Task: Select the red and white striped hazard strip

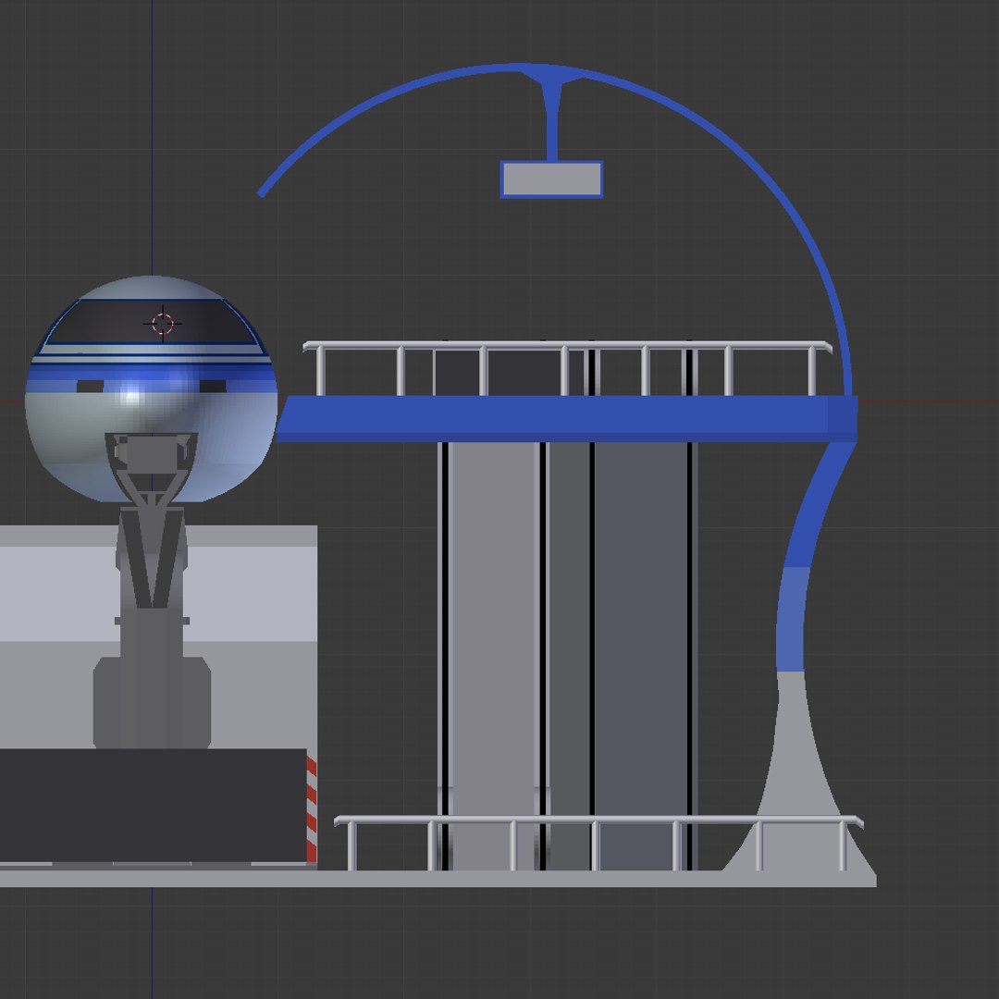Action: (x=312, y=809)
